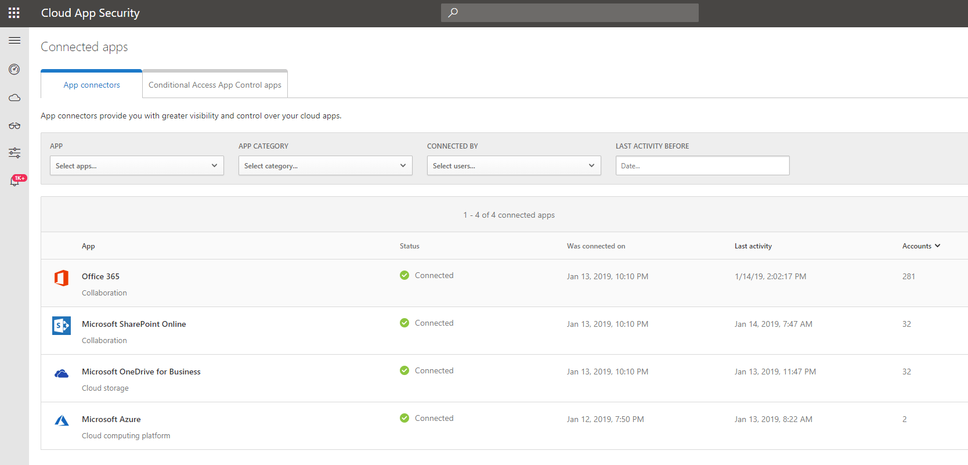Click the Microsoft Azure logo icon
Viewport: 968px width, 465px height.
click(62, 420)
